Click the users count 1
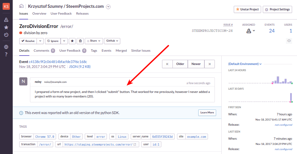 coord(291,31)
